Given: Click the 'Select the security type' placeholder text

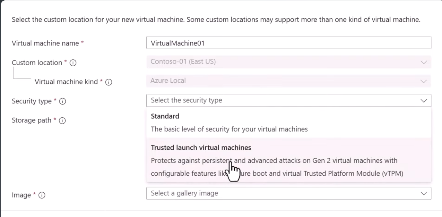Looking at the screenshot, I should click(187, 100).
